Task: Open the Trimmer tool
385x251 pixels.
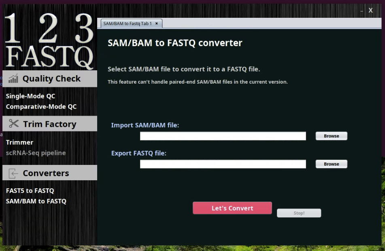Action: (20, 142)
